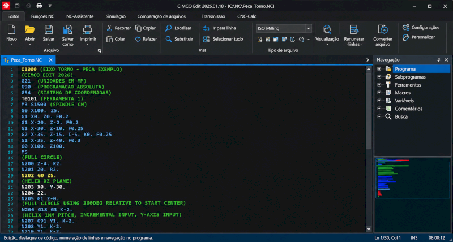Viewport: 453px width, 242px height.
Task: Toggle the INS insert mode indicator
Action: pyautogui.click(x=414, y=238)
